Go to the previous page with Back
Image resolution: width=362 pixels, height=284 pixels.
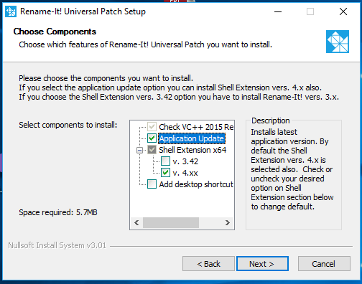pyautogui.click(x=208, y=264)
